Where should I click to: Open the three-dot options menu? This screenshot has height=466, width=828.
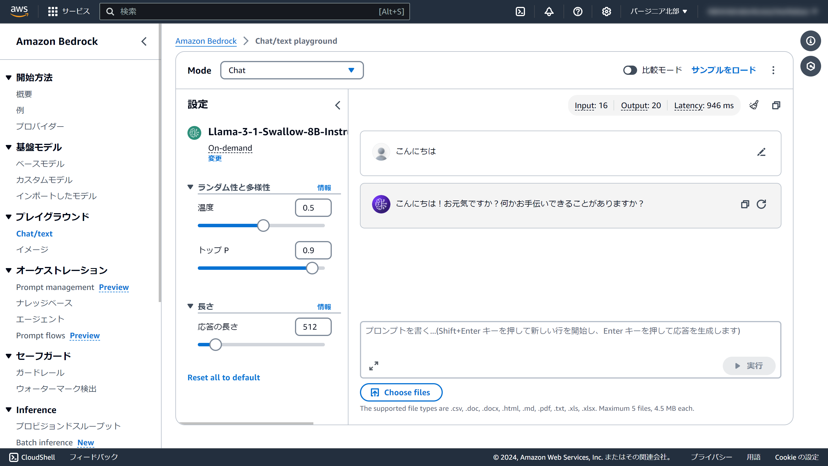coord(773,70)
